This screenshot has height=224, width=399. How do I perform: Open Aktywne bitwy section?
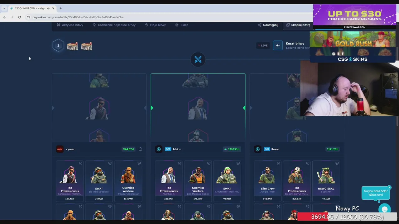tap(70, 25)
